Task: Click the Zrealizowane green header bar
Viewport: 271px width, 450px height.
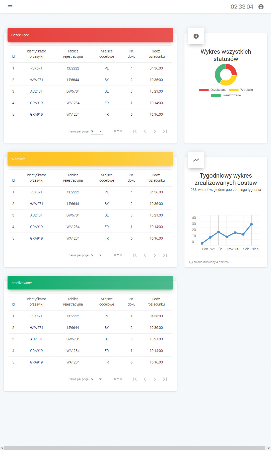Action: point(90,283)
